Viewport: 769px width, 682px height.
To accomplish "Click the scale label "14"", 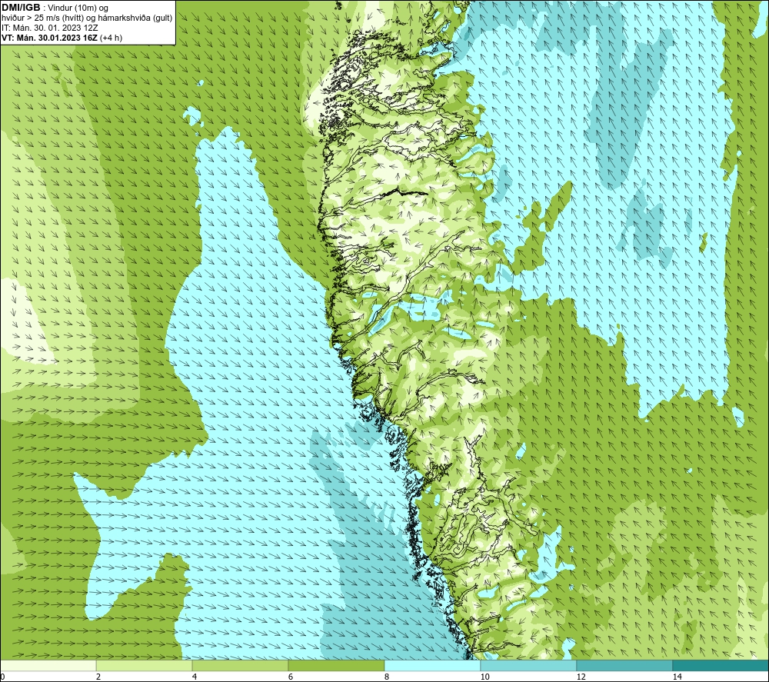I will point(677,677).
